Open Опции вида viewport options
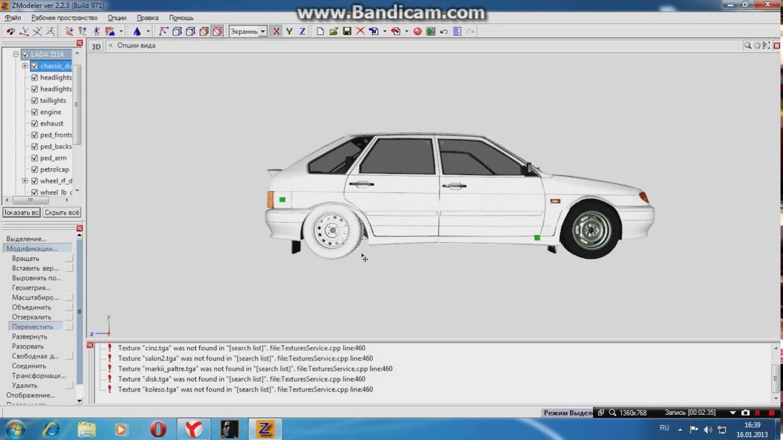 tap(136, 45)
